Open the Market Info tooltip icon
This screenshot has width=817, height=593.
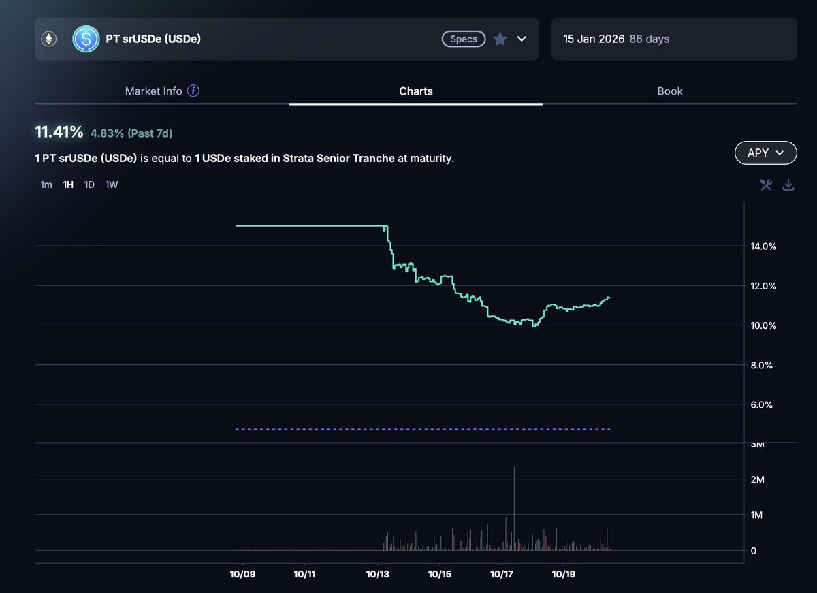point(193,91)
